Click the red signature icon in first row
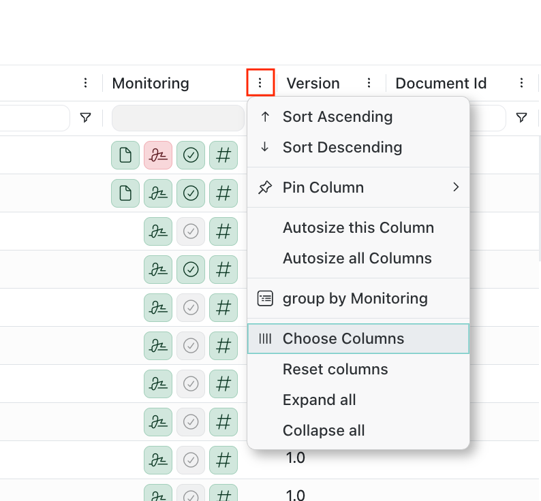This screenshot has height=501, width=541. [x=158, y=155]
